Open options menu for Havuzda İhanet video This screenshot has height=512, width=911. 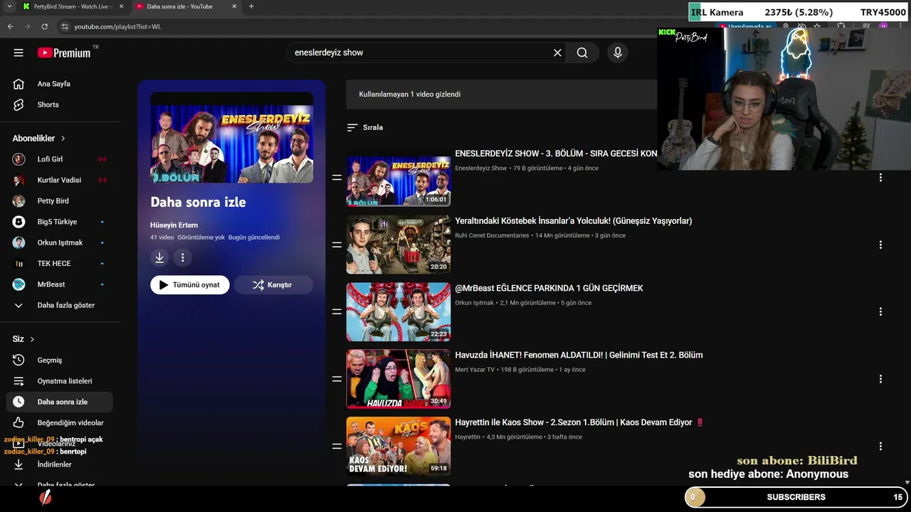coord(880,379)
